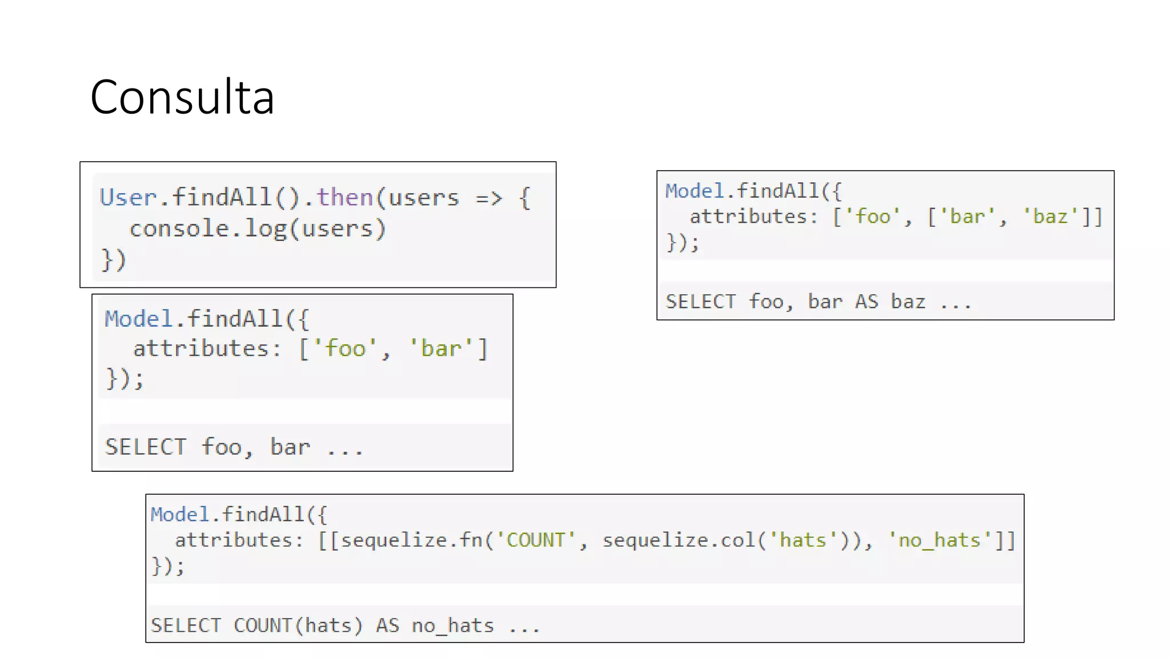Click the 'bar' string in left snippet
The image size is (1170, 658).
click(x=440, y=348)
